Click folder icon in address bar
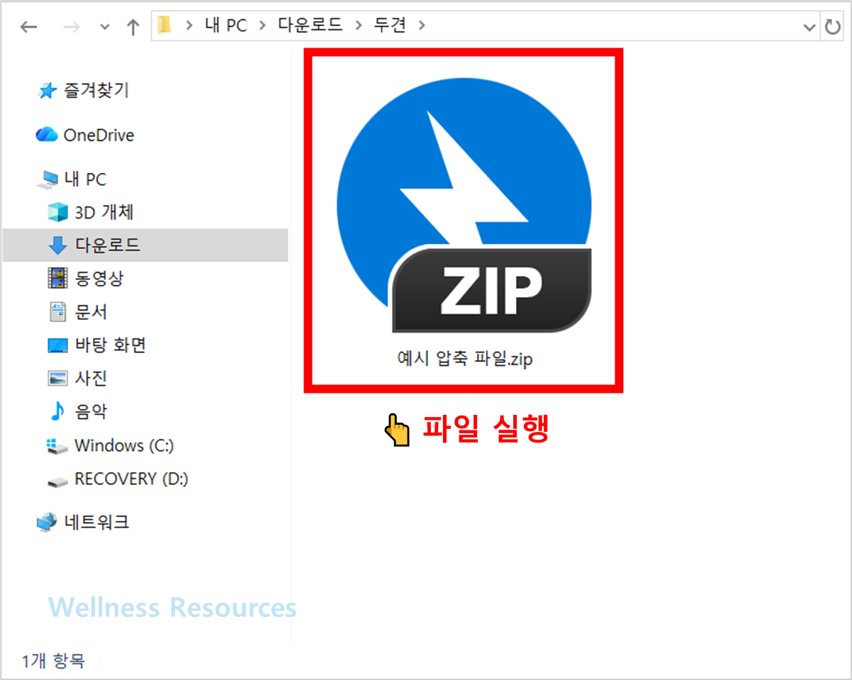The image size is (852, 680). (x=164, y=26)
